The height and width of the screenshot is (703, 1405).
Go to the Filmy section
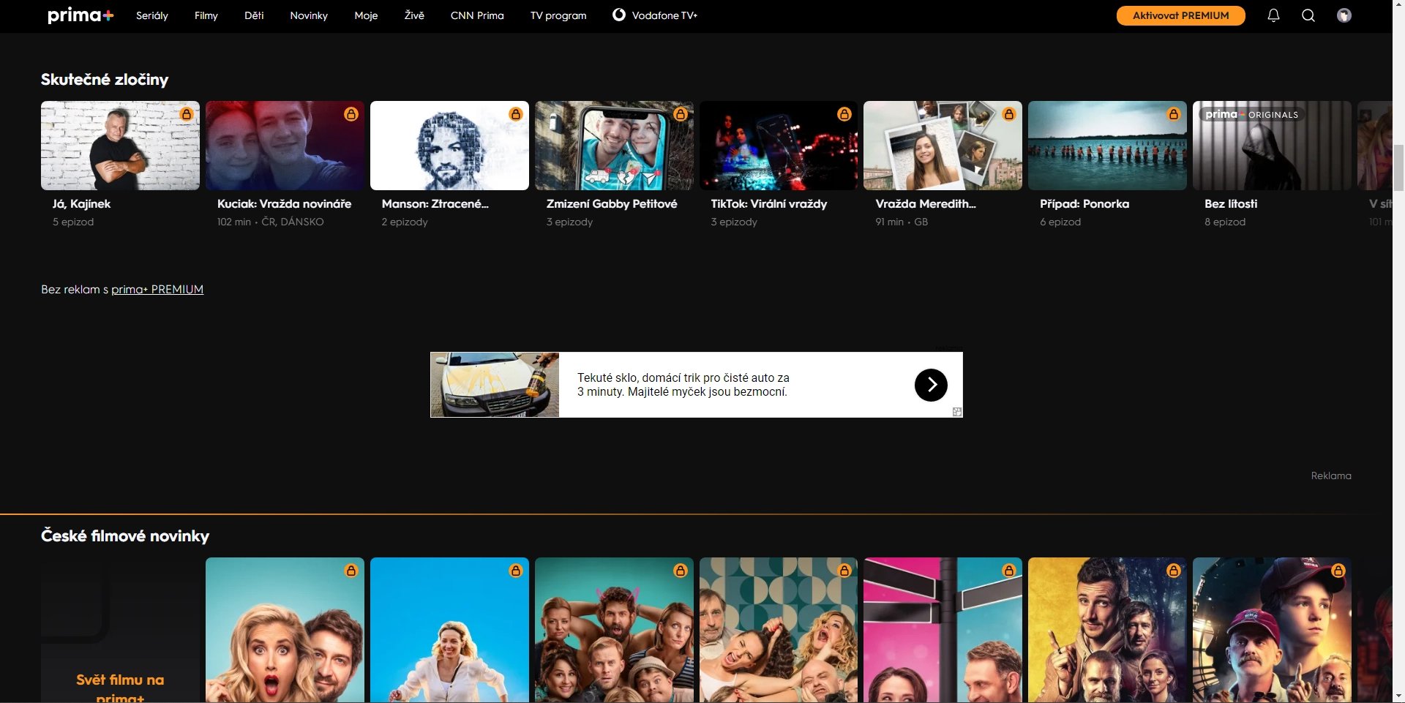(x=206, y=15)
